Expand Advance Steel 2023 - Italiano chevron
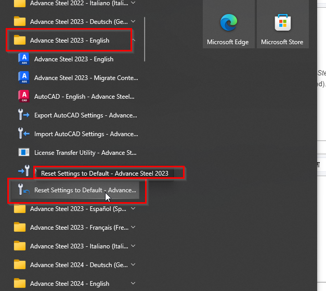326x291 pixels. click(x=133, y=246)
